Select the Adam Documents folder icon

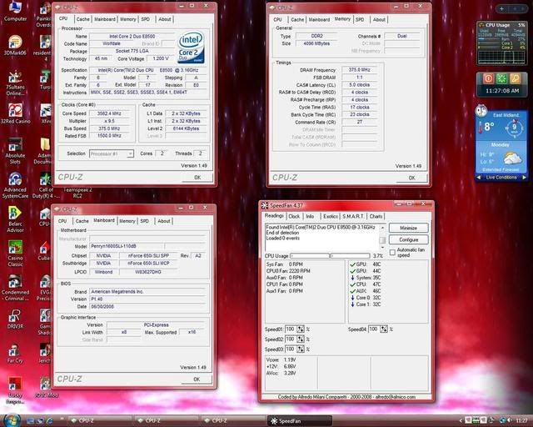coord(43,151)
